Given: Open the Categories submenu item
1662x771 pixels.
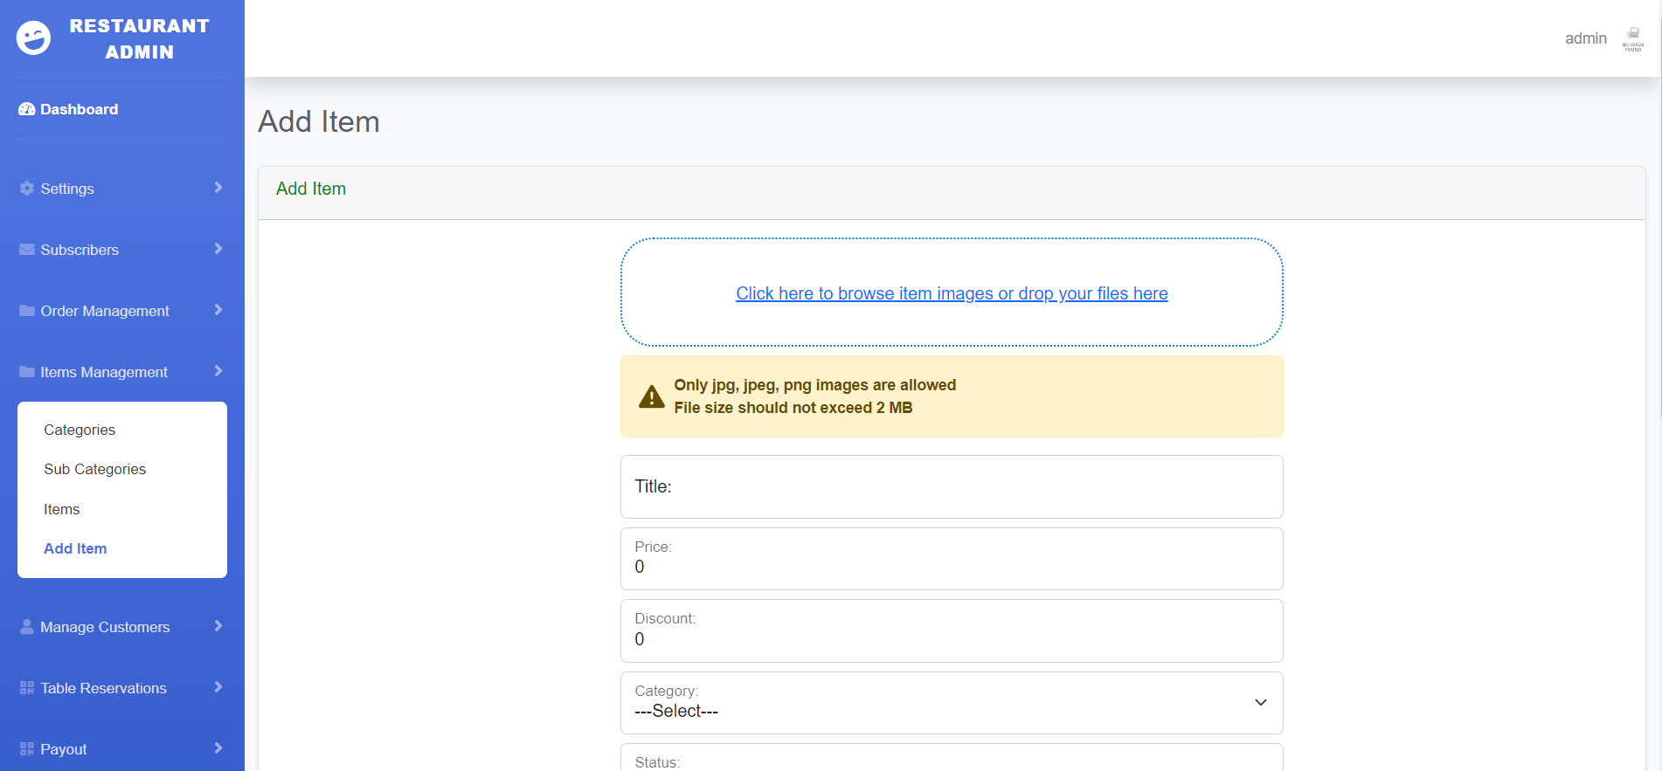Looking at the screenshot, I should tap(80, 430).
